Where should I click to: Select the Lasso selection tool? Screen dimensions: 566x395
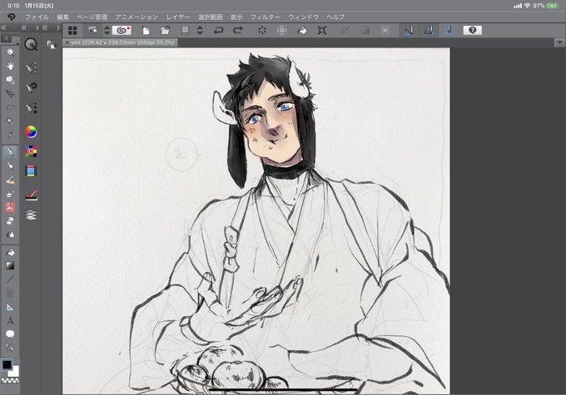coord(10,107)
